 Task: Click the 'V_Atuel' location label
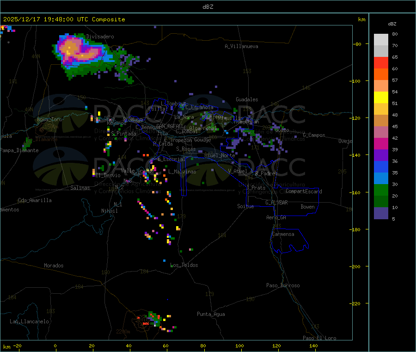pyautogui.click(x=238, y=171)
